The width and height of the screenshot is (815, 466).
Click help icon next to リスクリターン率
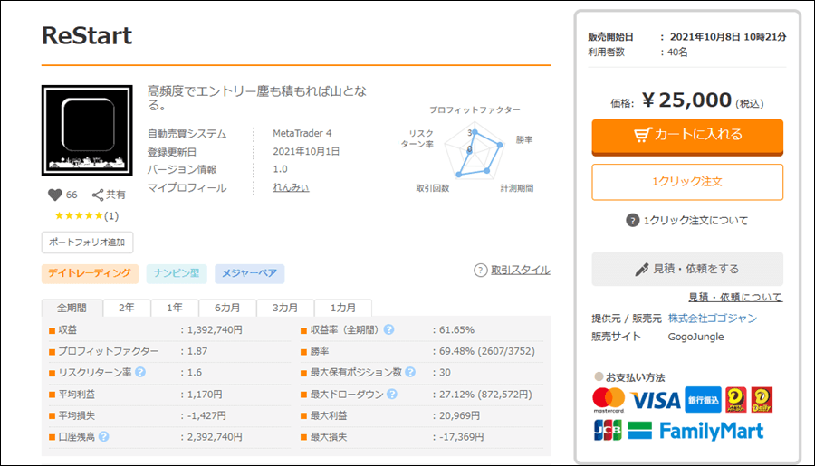click(x=140, y=372)
